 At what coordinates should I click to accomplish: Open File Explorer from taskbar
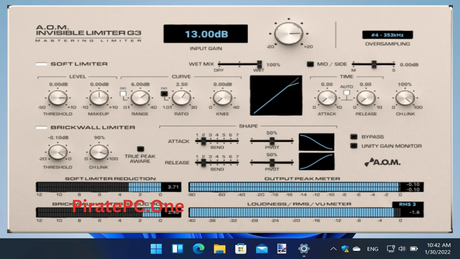(220, 249)
